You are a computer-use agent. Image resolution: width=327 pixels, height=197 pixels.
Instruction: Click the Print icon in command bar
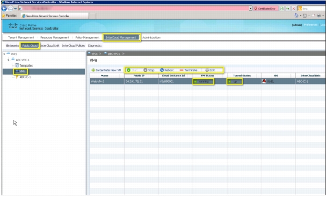click(318, 16)
